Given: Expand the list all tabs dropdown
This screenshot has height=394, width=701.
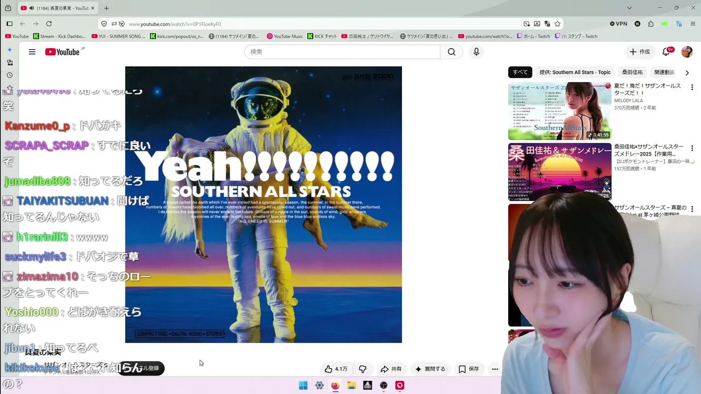Looking at the screenshot, I should [x=629, y=8].
